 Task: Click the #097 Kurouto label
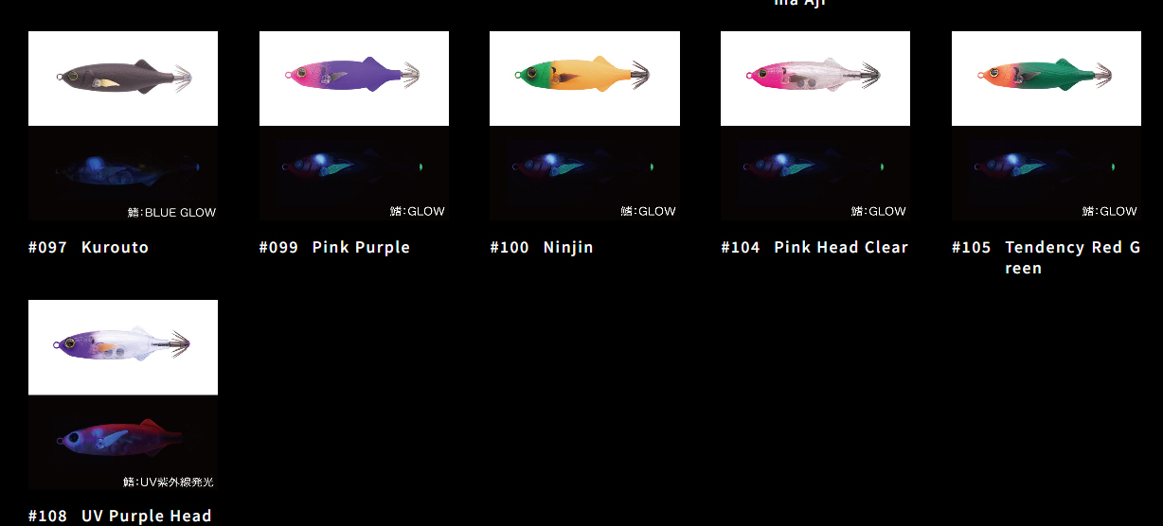pos(88,247)
